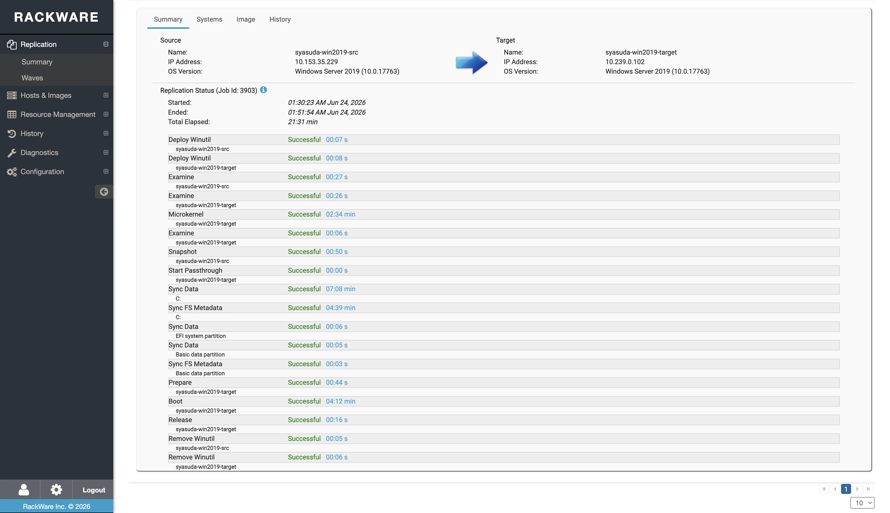This screenshot has width=890, height=513.
Task: Collapse the sidebar with the back arrow button
Action: pos(104,192)
